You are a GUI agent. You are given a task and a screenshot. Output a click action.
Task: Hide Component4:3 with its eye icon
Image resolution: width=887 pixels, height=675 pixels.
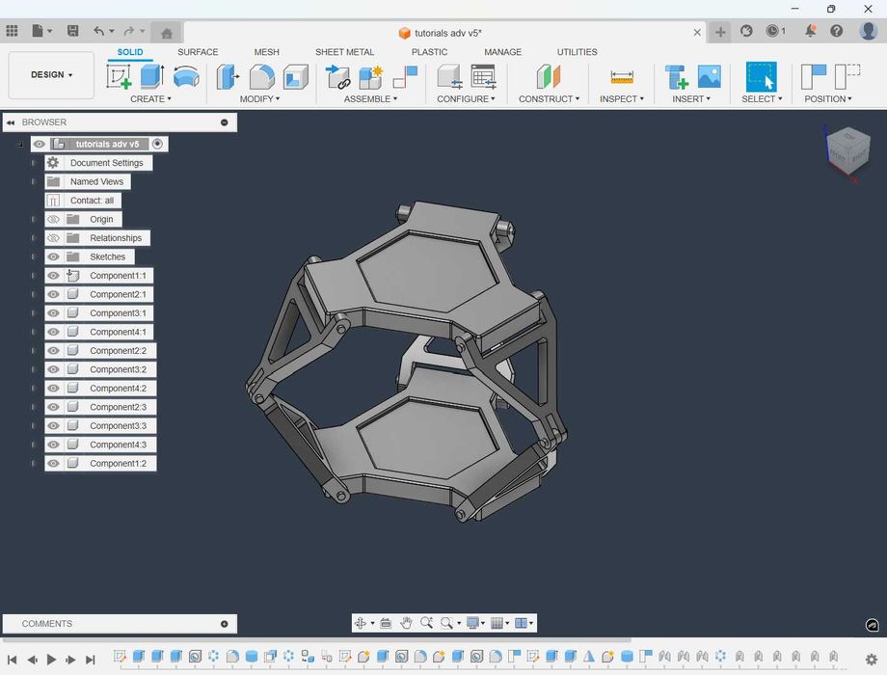53,445
